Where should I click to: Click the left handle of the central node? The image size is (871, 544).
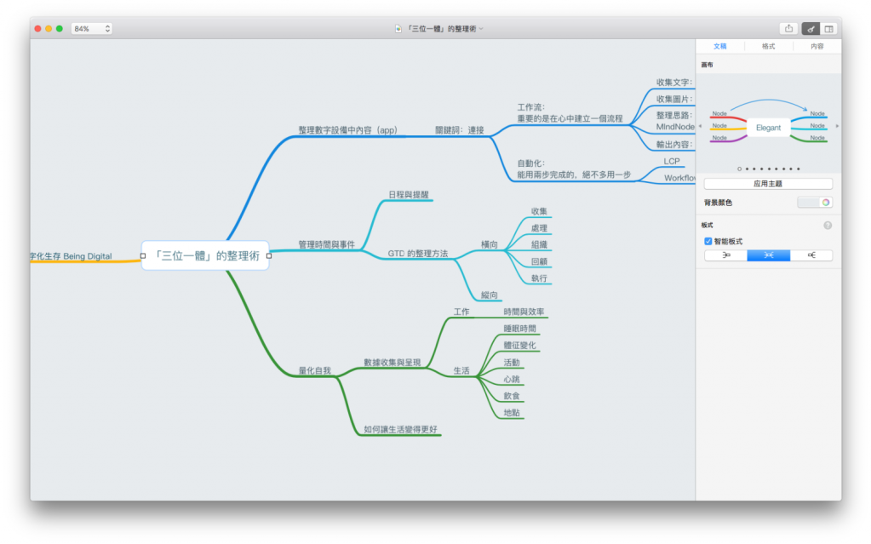143,256
